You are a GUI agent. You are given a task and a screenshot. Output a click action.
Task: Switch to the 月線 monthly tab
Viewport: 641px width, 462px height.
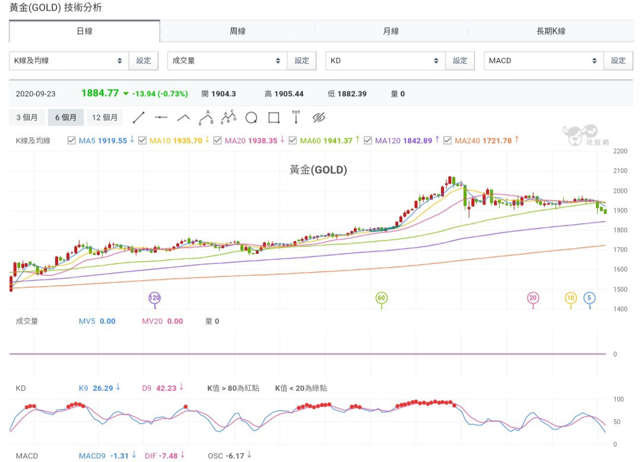(391, 31)
